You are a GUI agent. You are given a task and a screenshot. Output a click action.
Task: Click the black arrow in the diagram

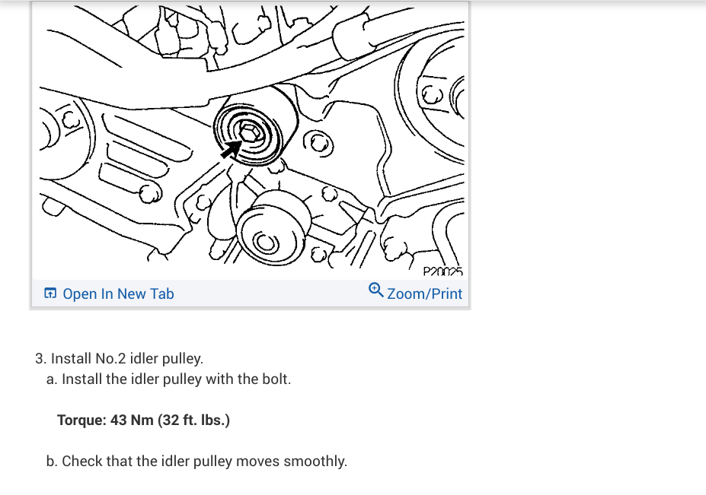click(231, 150)
